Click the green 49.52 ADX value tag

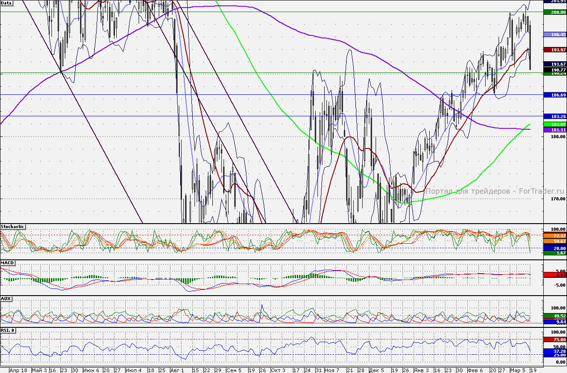(554, 316)
